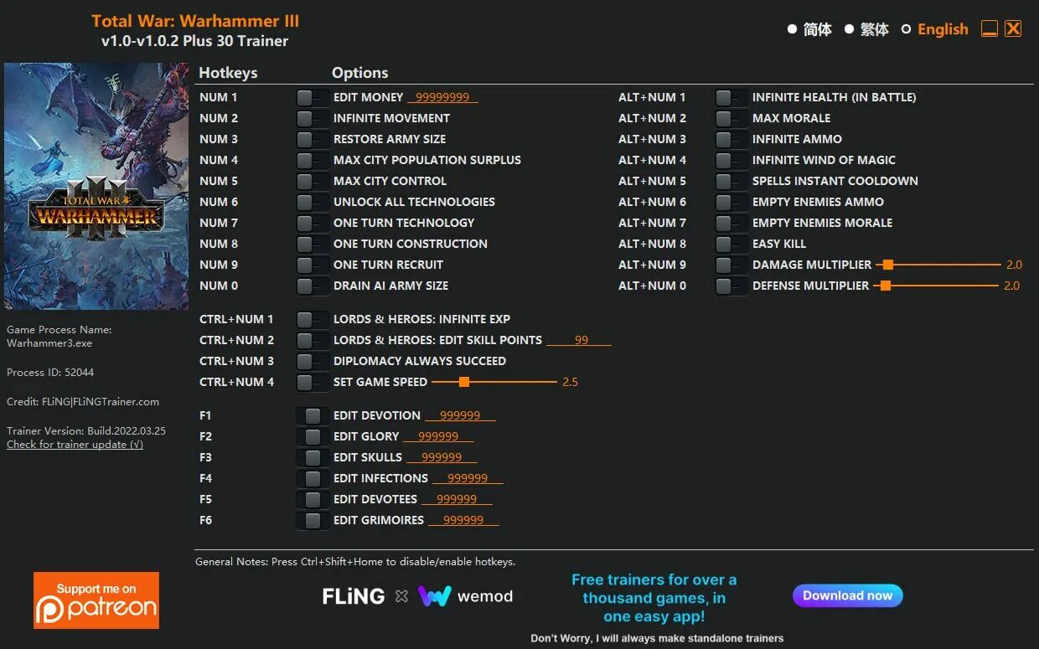Toggle Max City Population Surplus
The height and width of the screenshot is (649, 1039).
click(313, 160)
